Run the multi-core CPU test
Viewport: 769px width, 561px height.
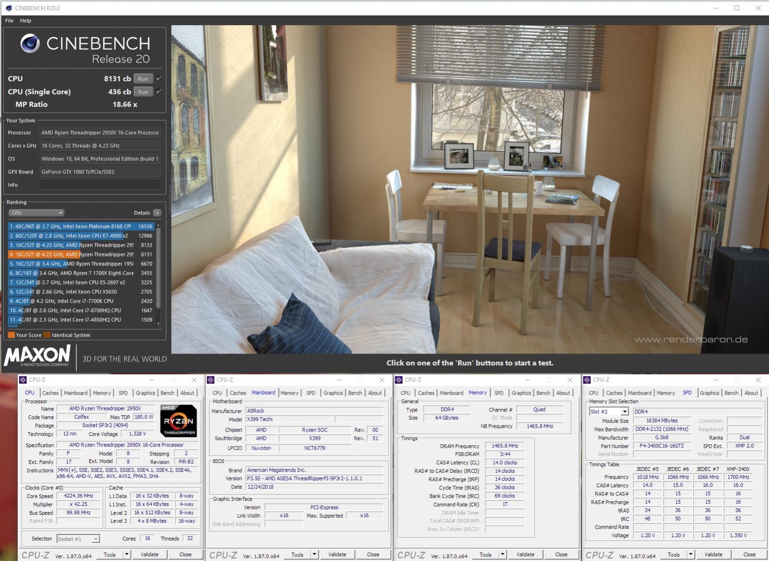(143, 78)
